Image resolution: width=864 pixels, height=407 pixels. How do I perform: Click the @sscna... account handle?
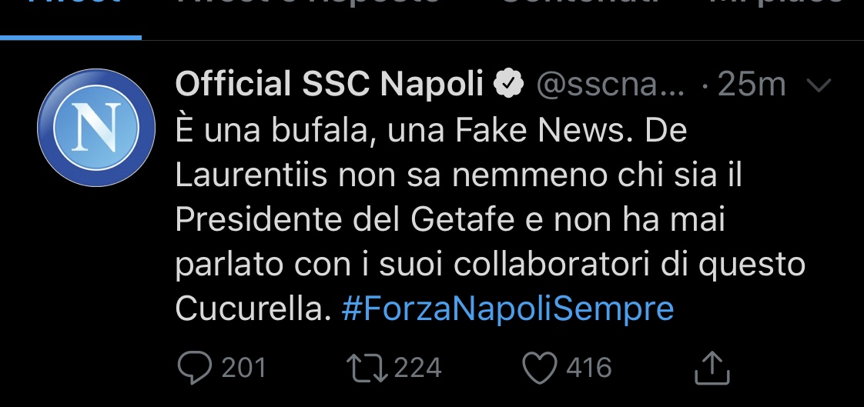[611, 85]
